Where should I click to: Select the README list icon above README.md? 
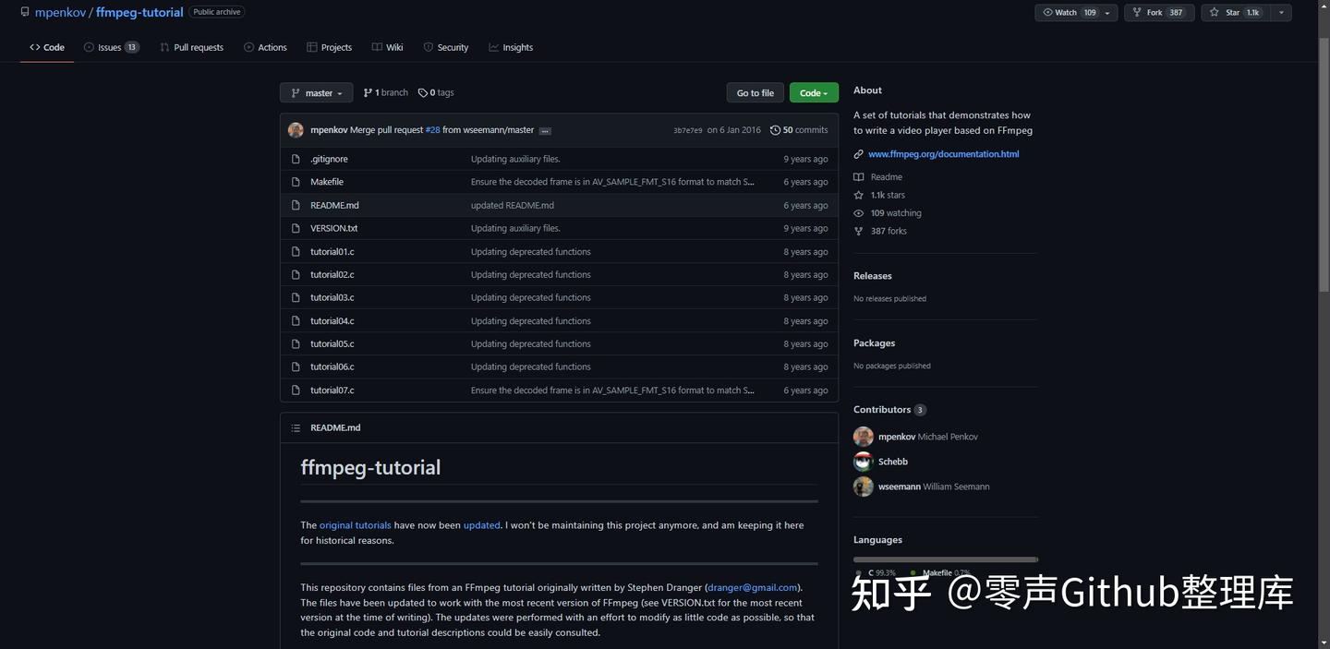(296, 427)
